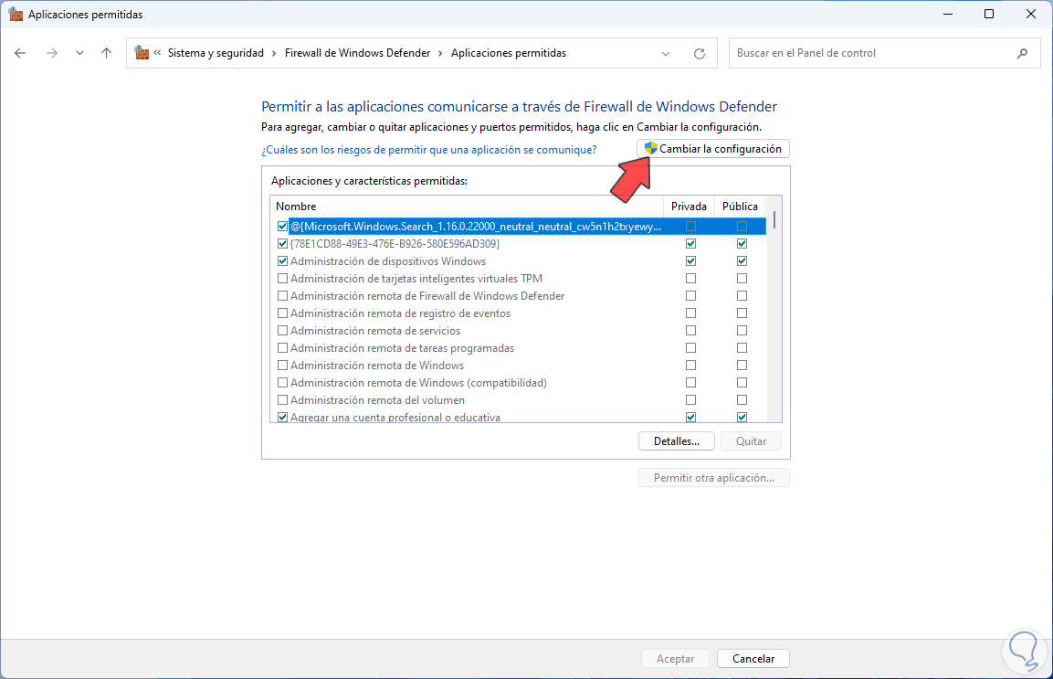This screenshot has width=1053, height=679.
Task: Open the risks of allowing apps link
Action: 428,150
